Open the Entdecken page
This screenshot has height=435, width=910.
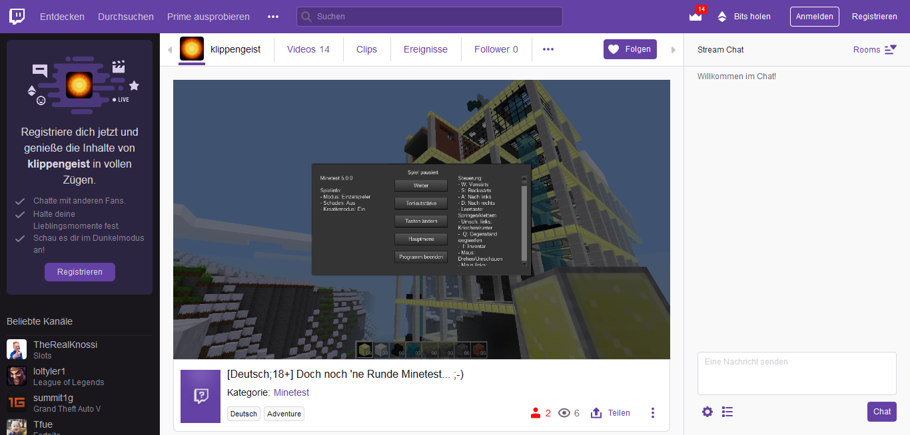[62, 17]
